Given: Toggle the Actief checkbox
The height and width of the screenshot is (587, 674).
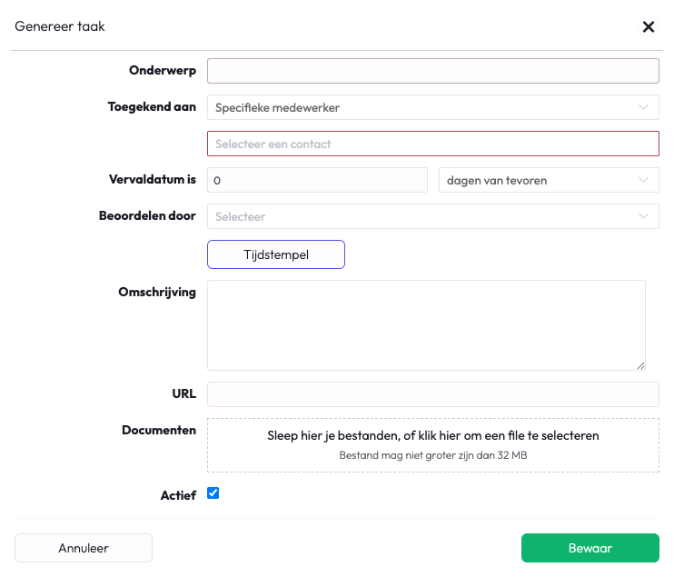Looking at the screenshot, I should point(213,493).
